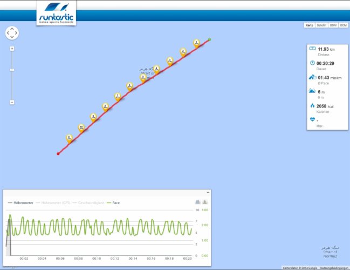Zoom out with the minus button
The height and width of the screenshot is (270, 350).
tap(12, 102)
